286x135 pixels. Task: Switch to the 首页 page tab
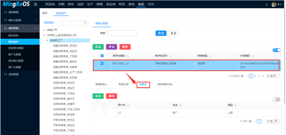point(45,13)
